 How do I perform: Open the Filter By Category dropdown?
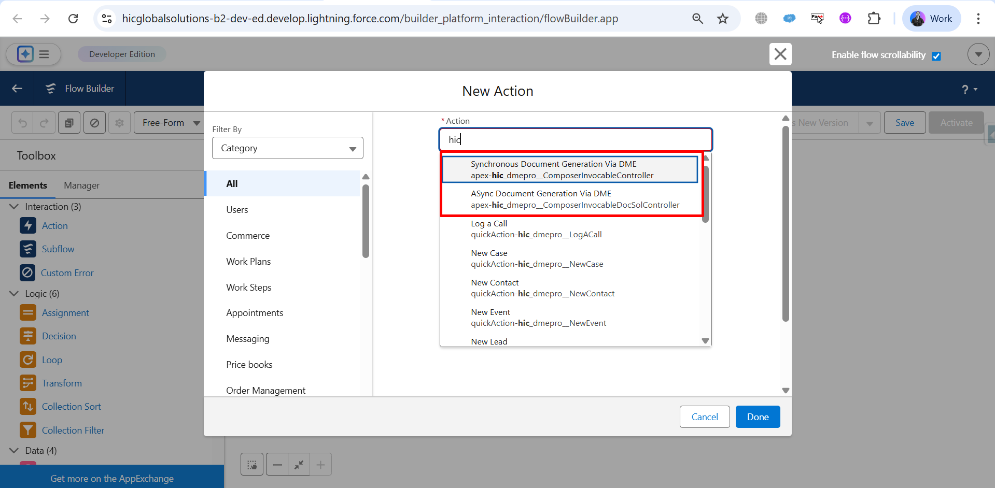(x=287, y=148)
